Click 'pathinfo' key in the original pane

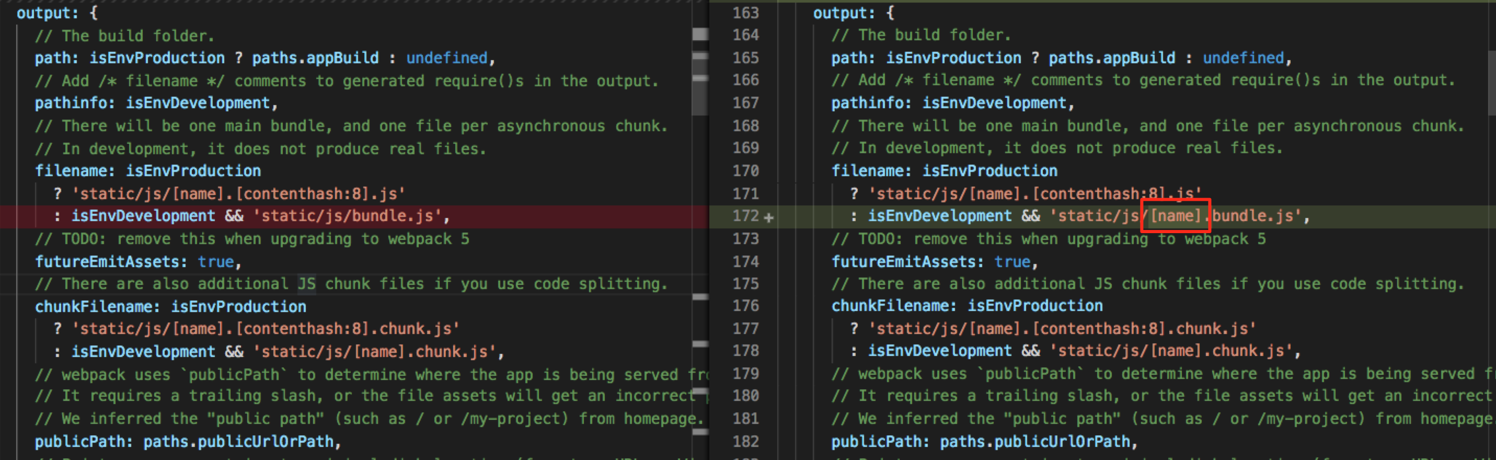pyautogui.click(x=71, y=103)
